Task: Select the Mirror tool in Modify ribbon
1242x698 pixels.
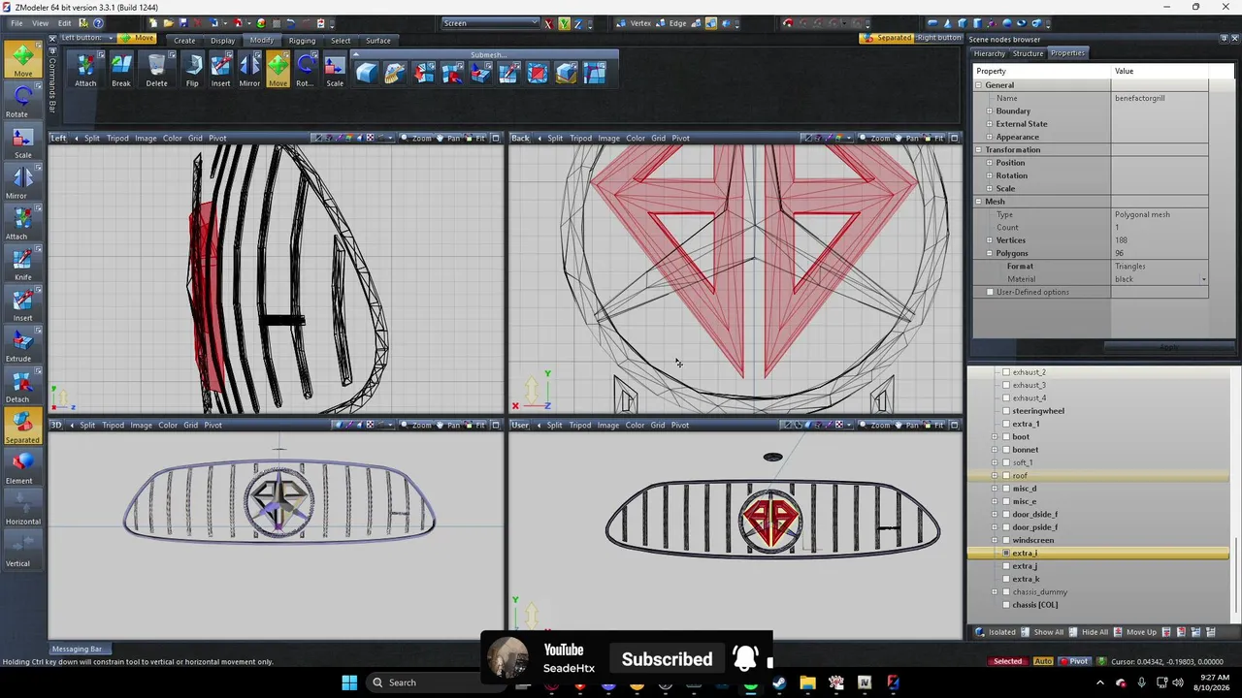Action: [x=249, y=70]
